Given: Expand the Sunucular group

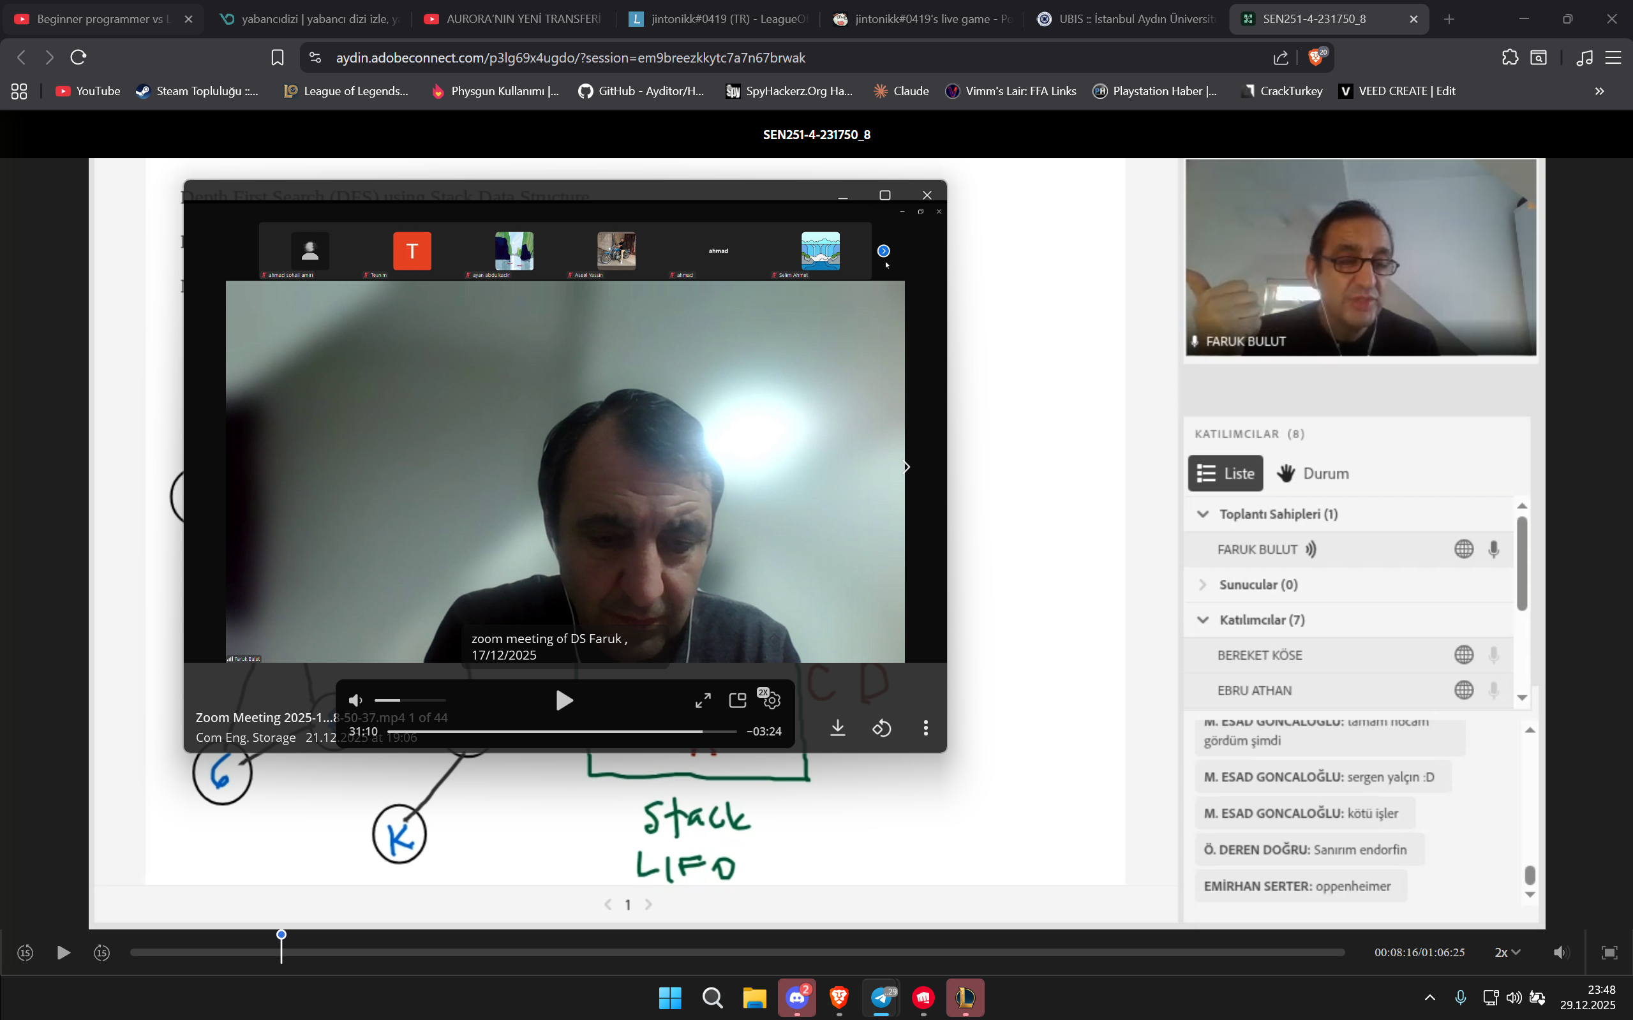Looking at the screenshot, I should click(x=1202, y=585).
